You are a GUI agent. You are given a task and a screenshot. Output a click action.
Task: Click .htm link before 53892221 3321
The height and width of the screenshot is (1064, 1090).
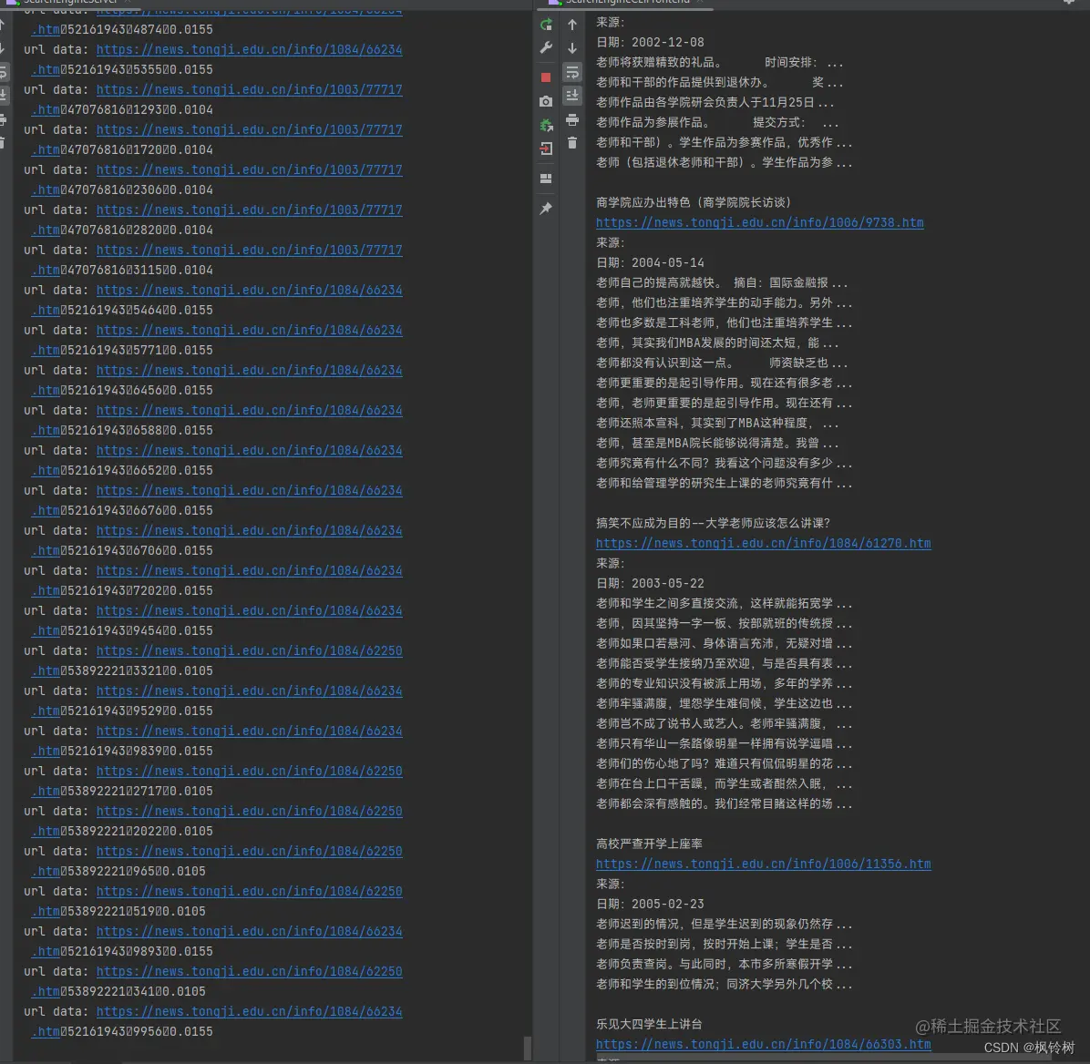(x=46, y=670)
